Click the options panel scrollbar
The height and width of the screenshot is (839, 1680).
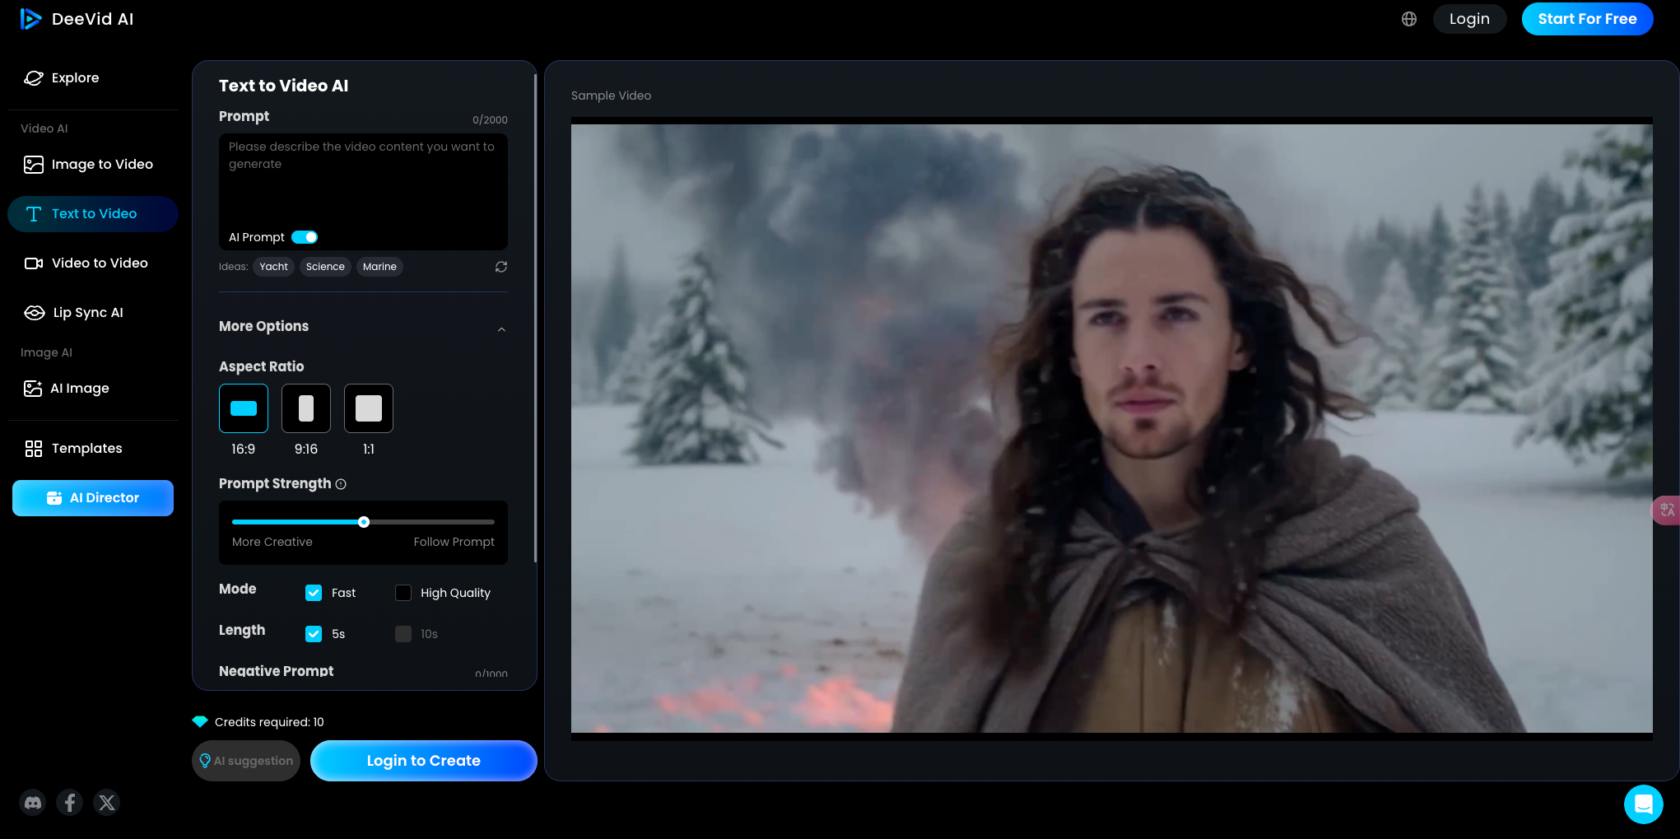[535, 317]
